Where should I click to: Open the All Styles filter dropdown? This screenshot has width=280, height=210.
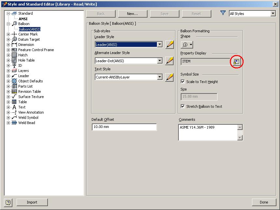tap(273, 14)
